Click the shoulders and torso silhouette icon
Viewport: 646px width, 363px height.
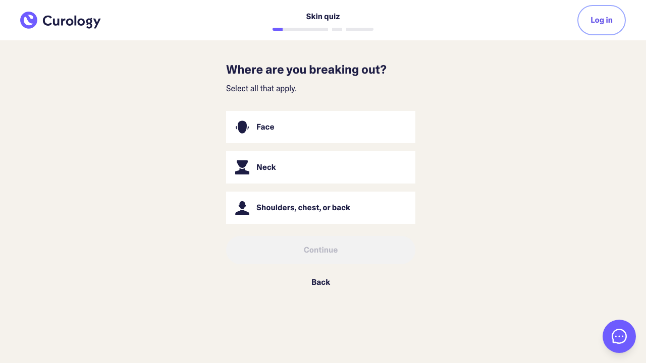pyautogui.click(x=242, y=208)
